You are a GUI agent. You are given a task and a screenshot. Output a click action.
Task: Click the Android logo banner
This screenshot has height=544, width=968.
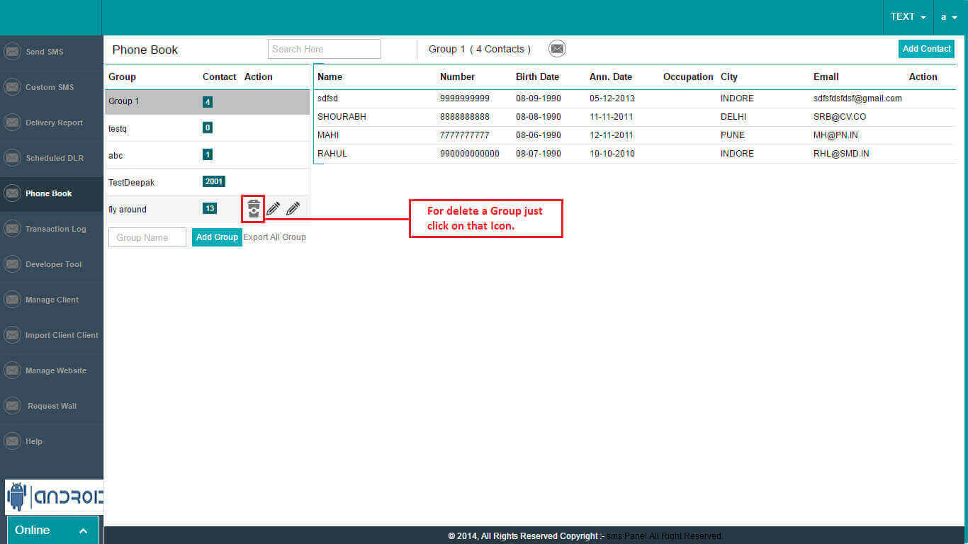tap(54, 497)
